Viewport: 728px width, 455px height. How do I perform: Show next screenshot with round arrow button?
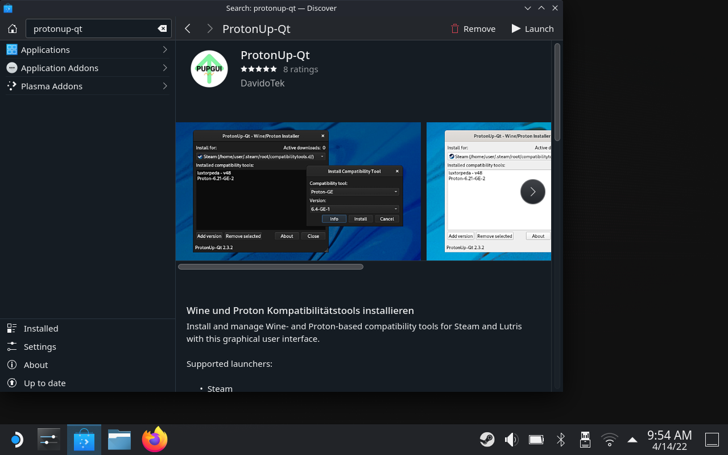pos(533,192)
